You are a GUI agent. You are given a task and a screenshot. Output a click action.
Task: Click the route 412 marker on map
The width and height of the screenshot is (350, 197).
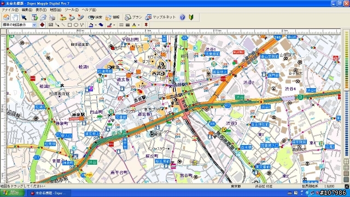pyautogui.click(x=227, y=106)
